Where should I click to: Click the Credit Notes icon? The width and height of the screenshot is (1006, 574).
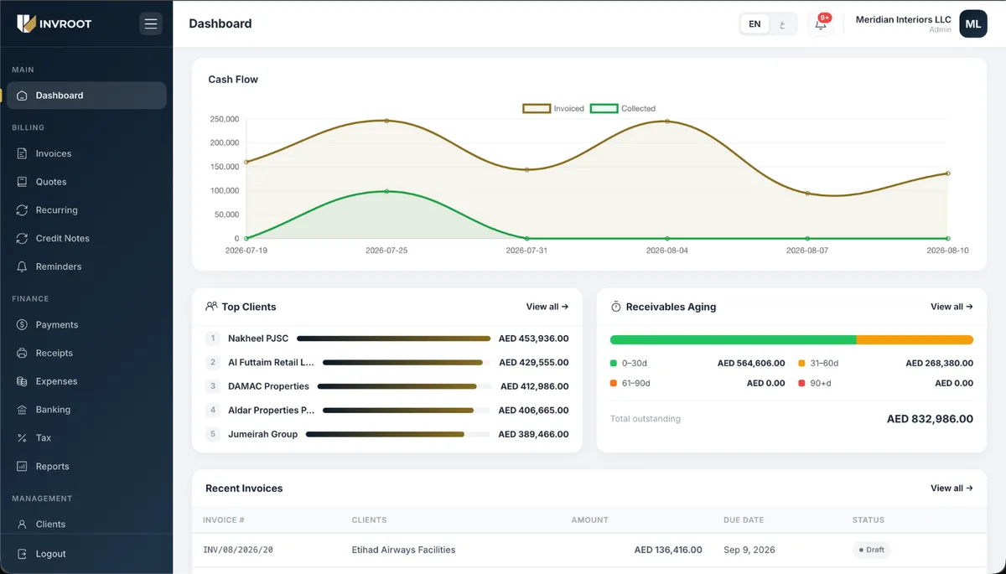click(x=22, y=238)
